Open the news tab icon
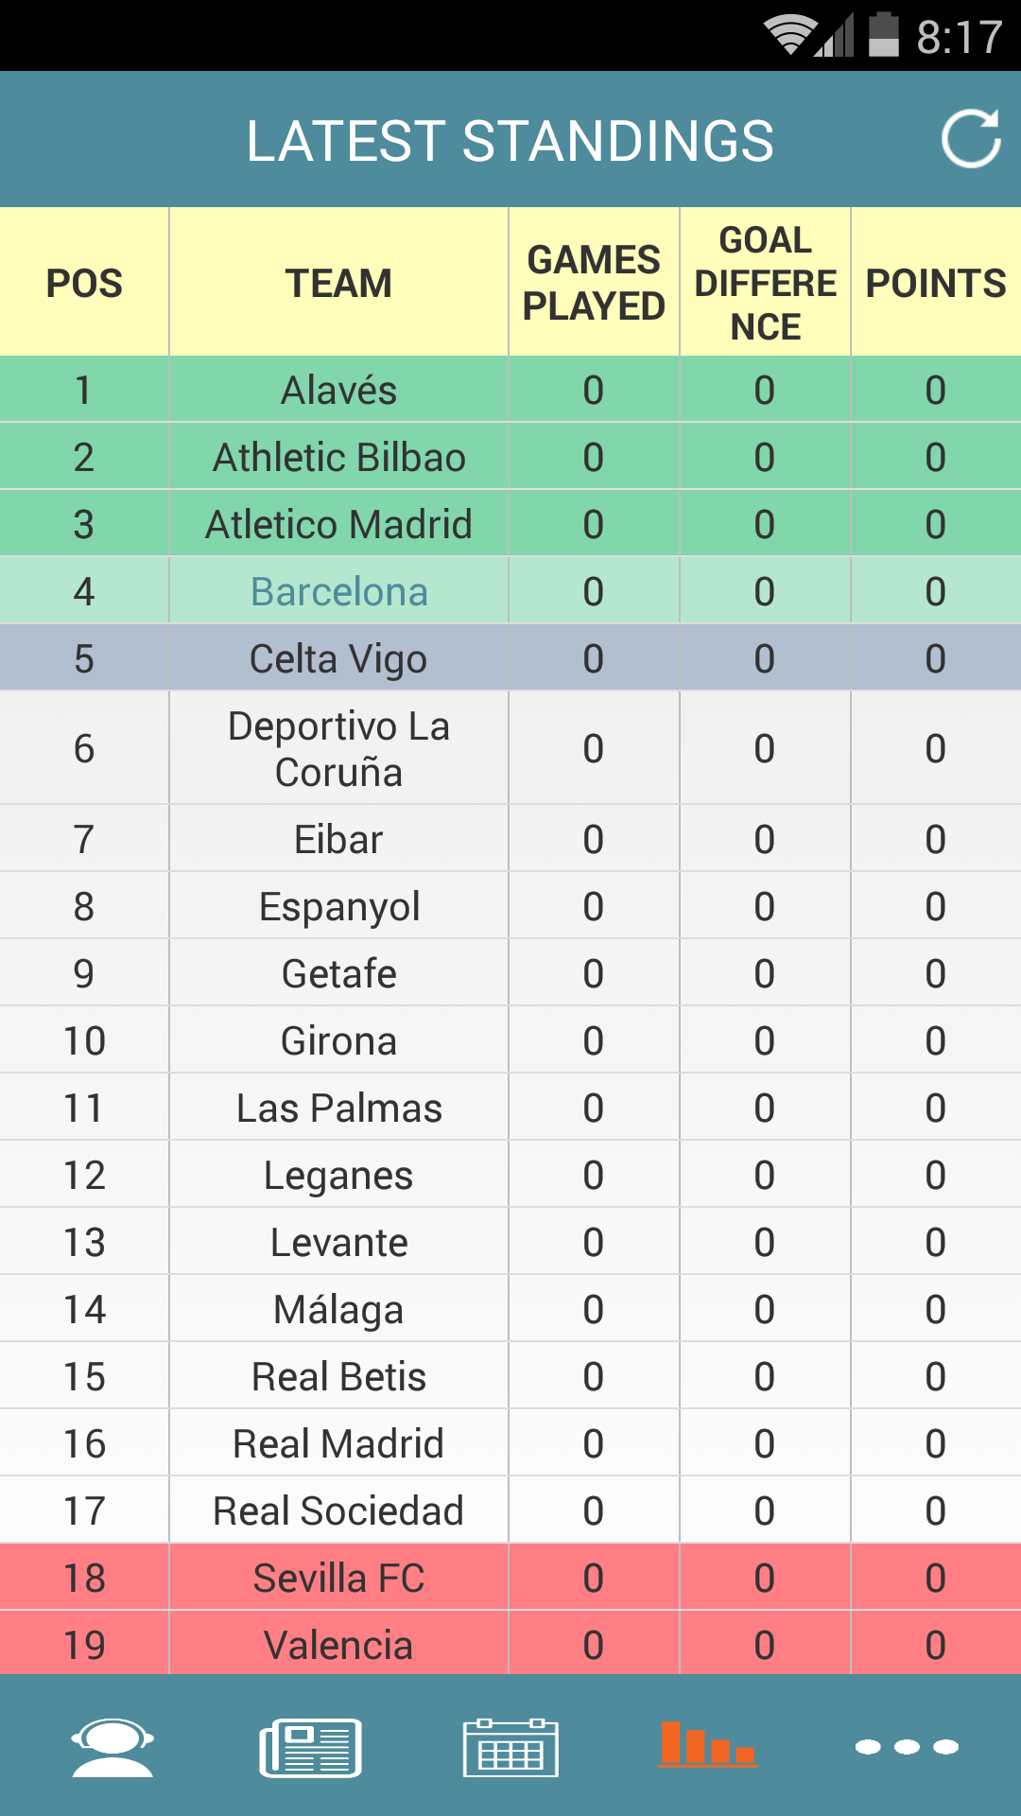The height and width of the screenshot is (1816, 1021). [x=311, y=1748]
